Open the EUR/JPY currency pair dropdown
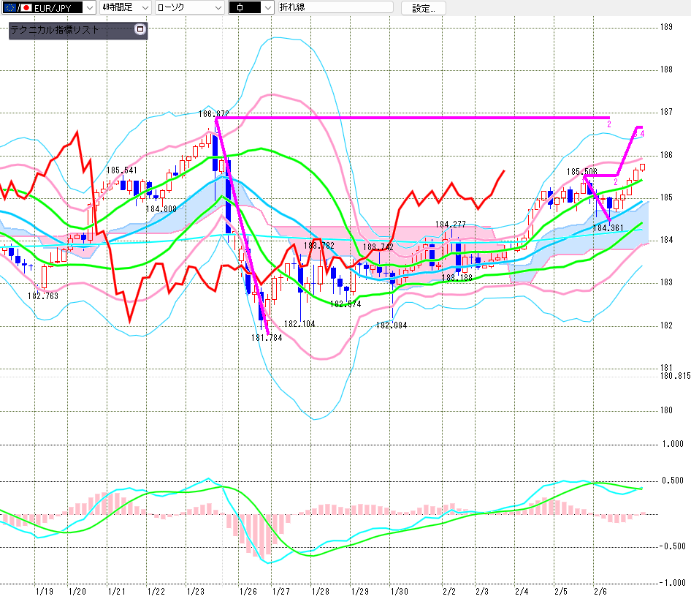This screenshot has width=691, height=599. tap(89, 8)
